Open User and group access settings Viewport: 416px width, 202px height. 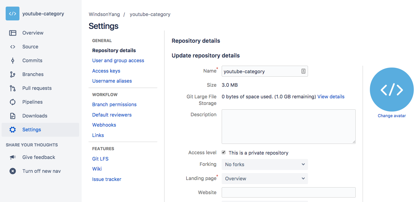(x=118, y=61)
